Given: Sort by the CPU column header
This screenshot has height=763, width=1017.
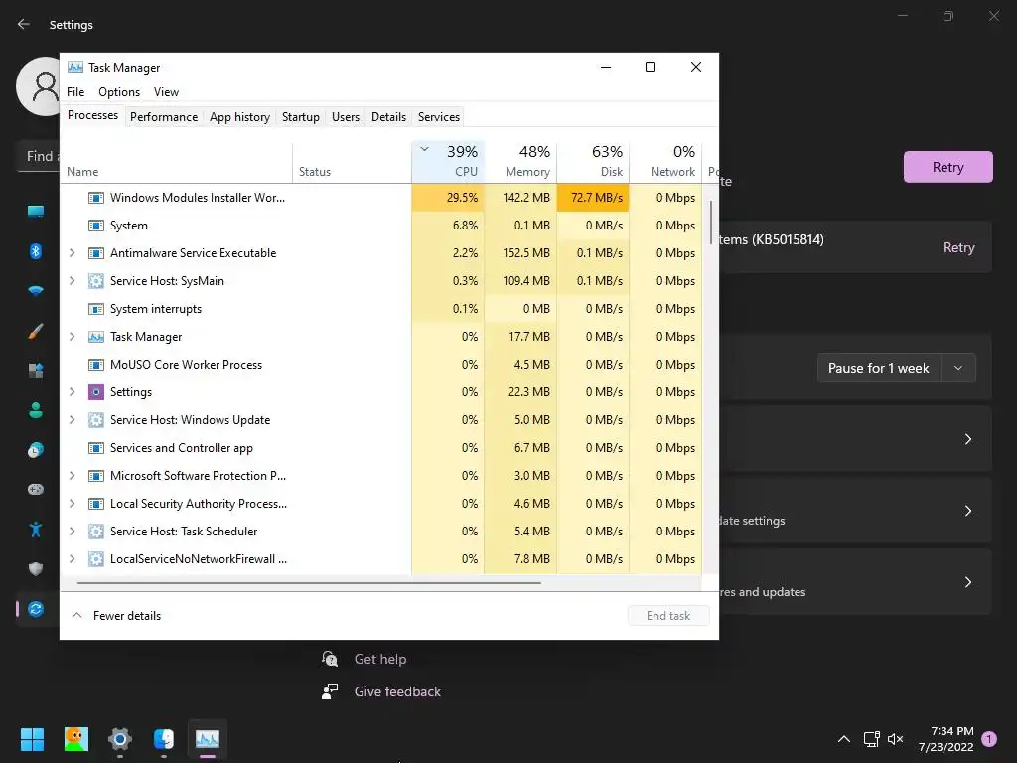Looking at the screenshot, I should click(448, 162).
